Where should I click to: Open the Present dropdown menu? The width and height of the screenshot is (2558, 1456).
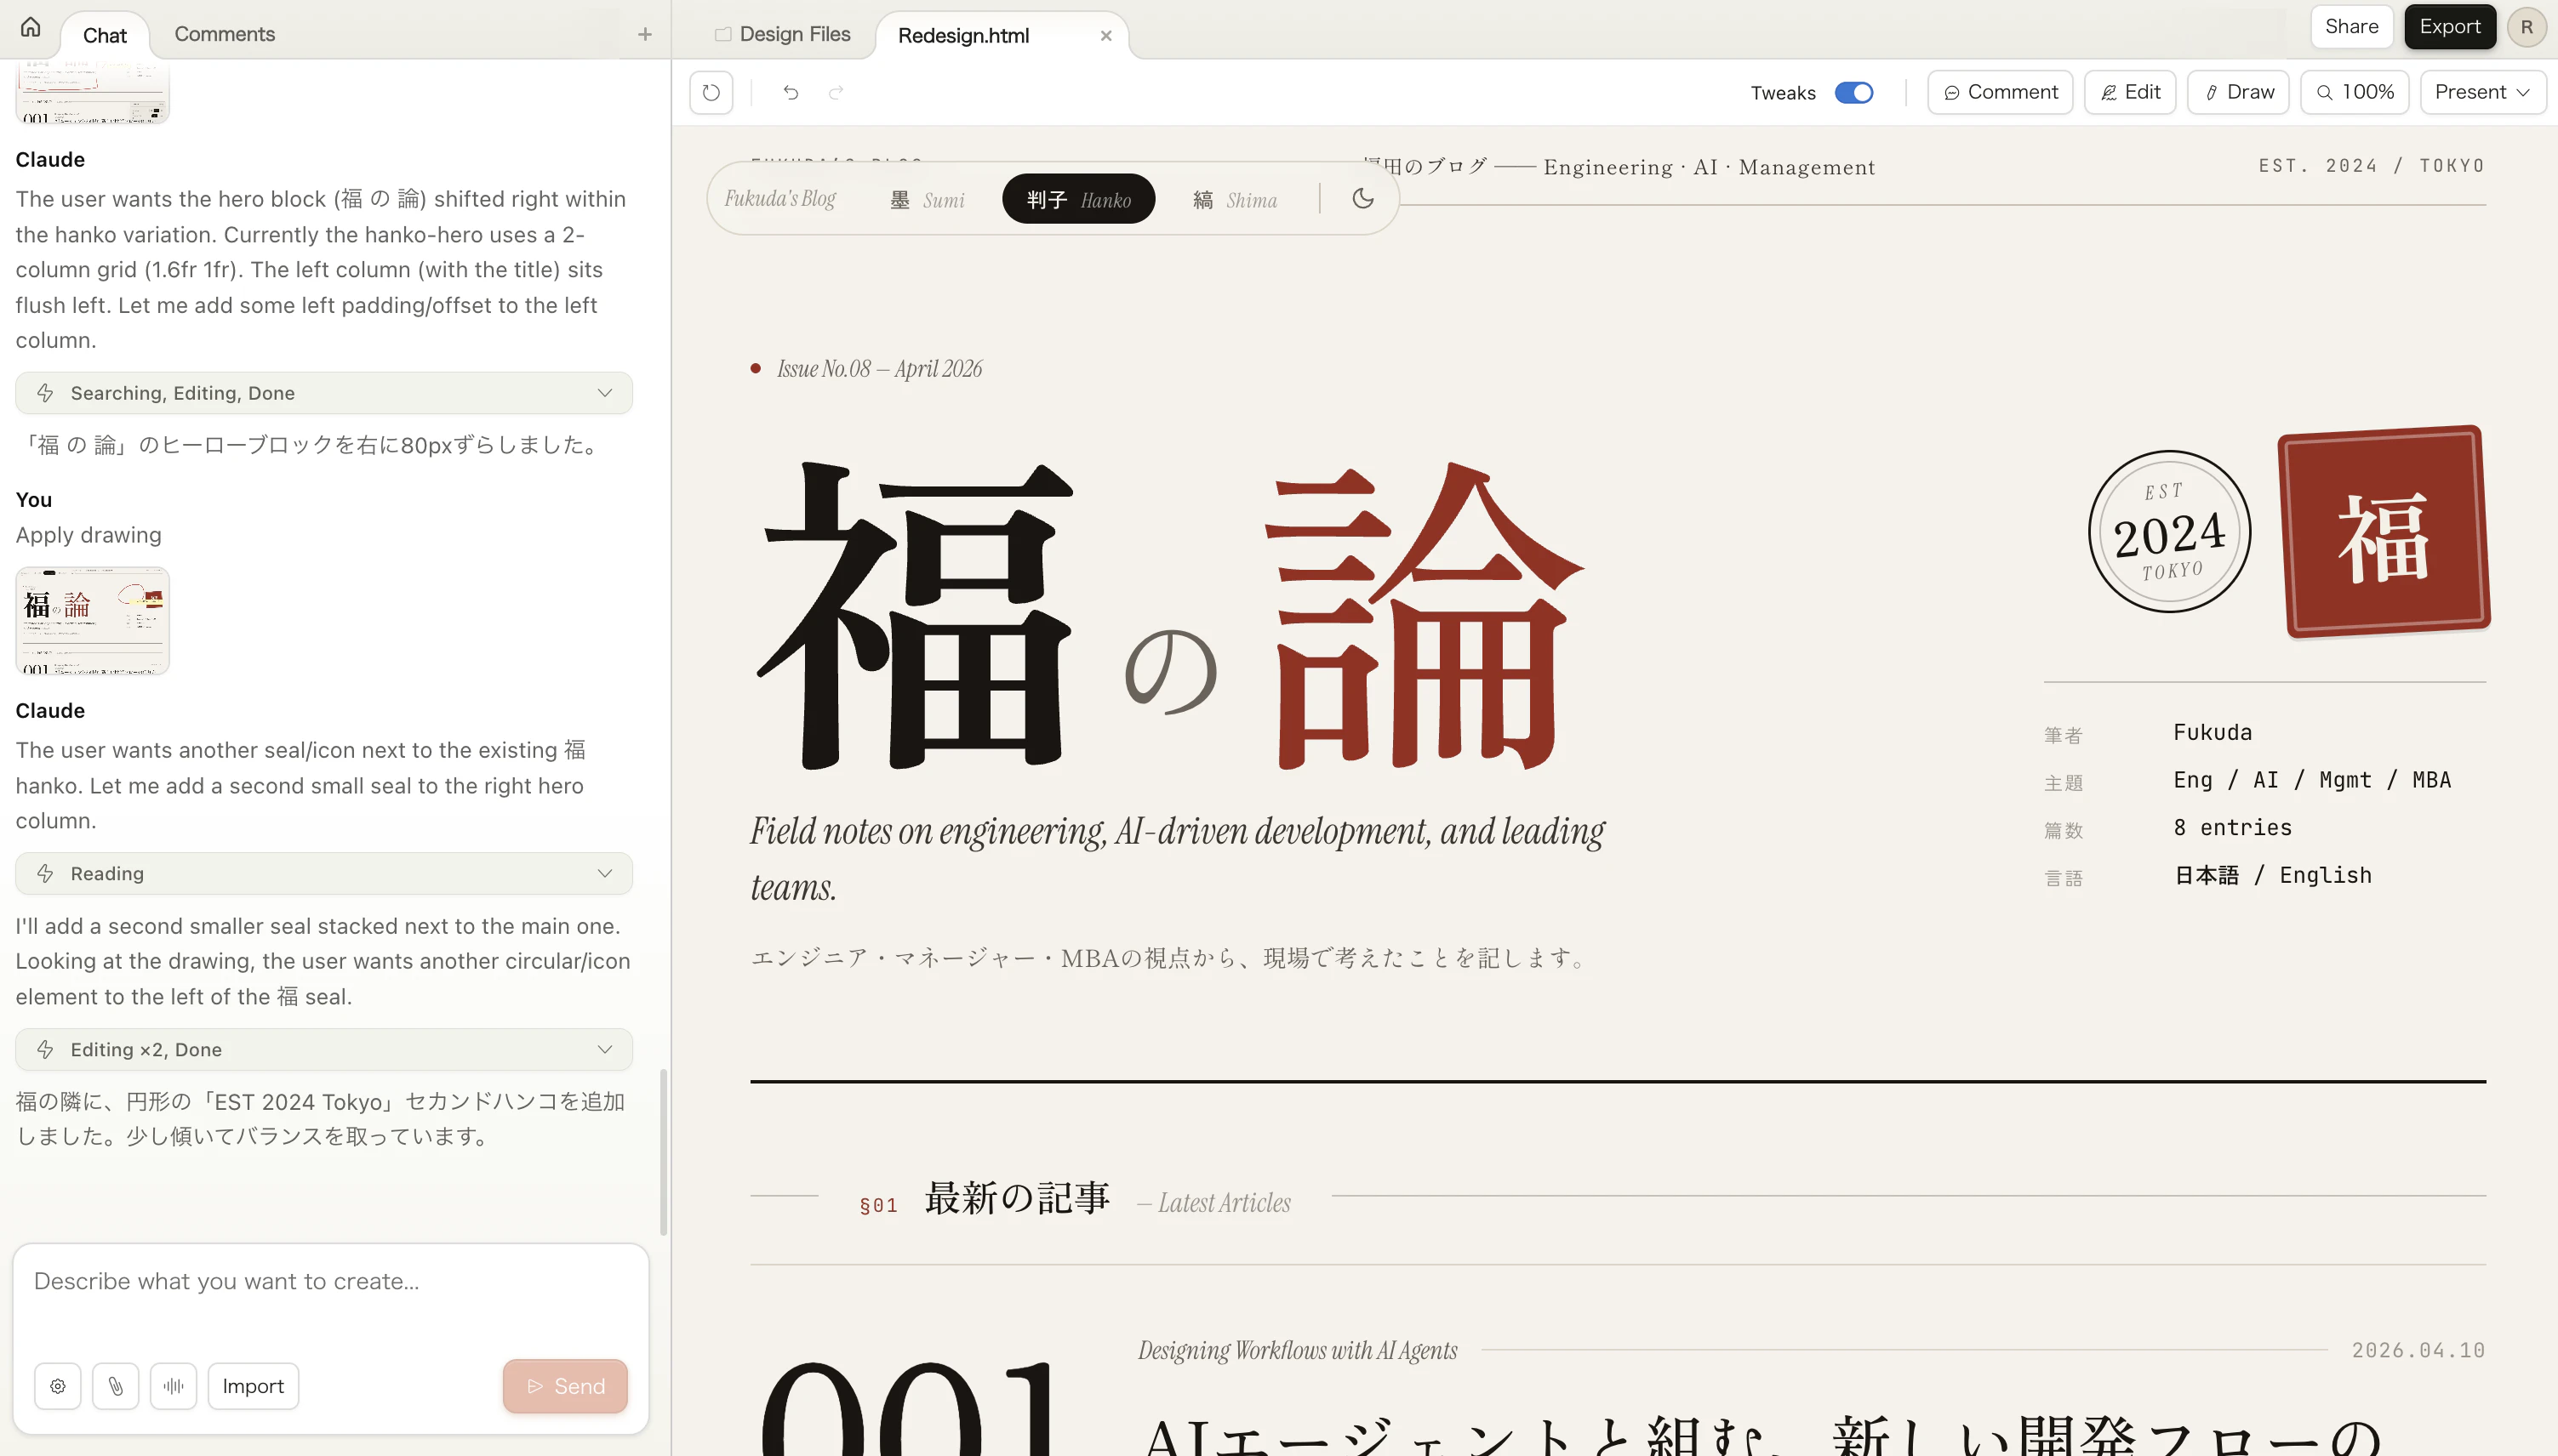click(x=2482, y=93)
